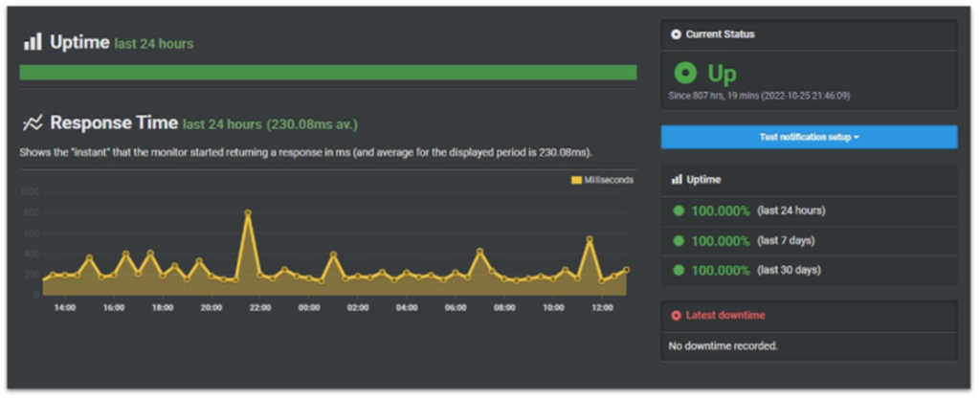Toggle the Milliseconds legend series
Viewport: 980px width, 399px height.
[602, 179]
